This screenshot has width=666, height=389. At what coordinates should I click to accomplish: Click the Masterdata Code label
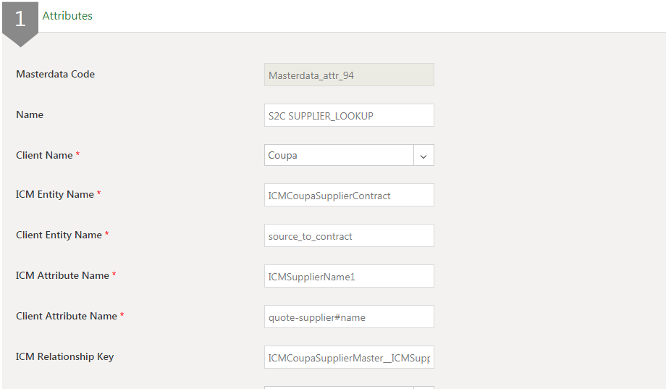click(55, 74)
